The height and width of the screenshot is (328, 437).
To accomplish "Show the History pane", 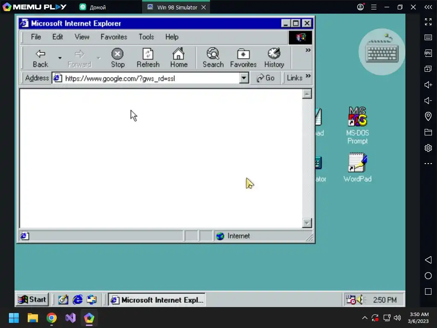I will [x=274, y=58].
